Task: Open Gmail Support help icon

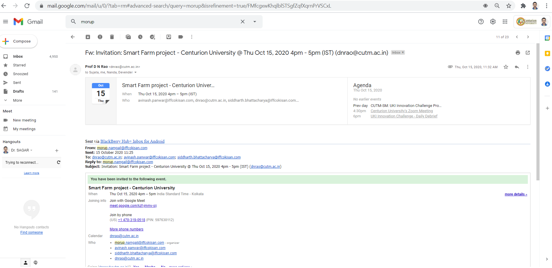Action: [481, 22]
